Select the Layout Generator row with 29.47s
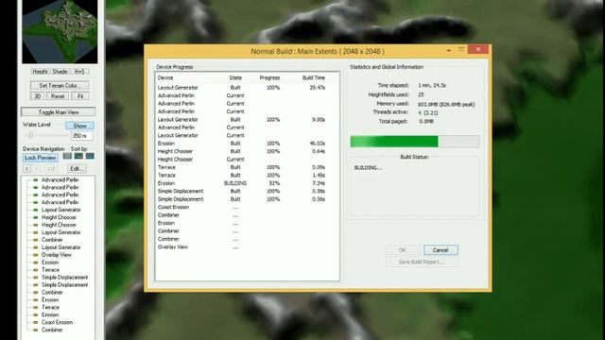Image resolution: width=605 pixels, height=340 pixels. point(247,88)
